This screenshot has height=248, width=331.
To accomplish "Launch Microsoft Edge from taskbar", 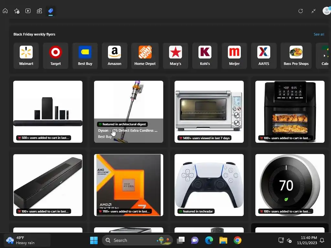I will [x=209, y=240].
